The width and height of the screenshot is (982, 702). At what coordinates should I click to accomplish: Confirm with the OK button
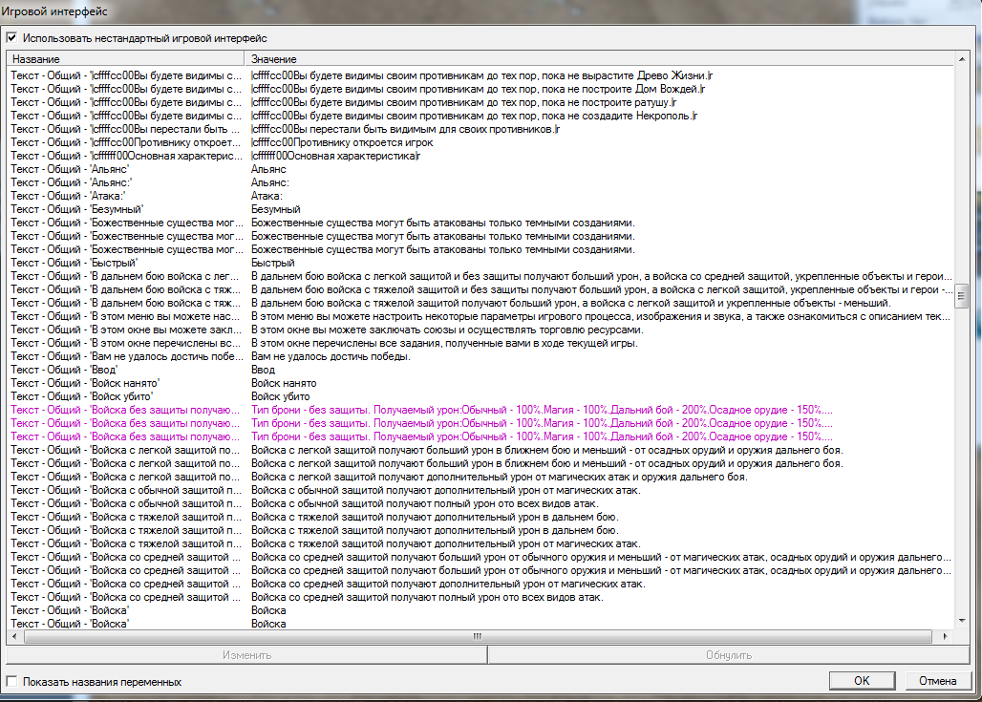point(862,681)
